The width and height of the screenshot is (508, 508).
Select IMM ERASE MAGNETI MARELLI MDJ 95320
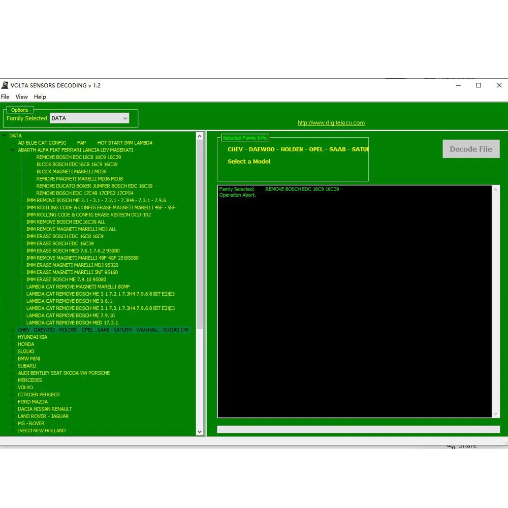coord(72,265)
